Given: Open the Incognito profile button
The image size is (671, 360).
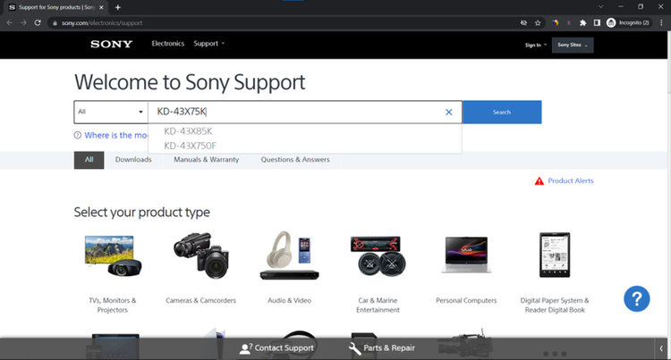Looking at the screenshot, I should tap(628, 22).
